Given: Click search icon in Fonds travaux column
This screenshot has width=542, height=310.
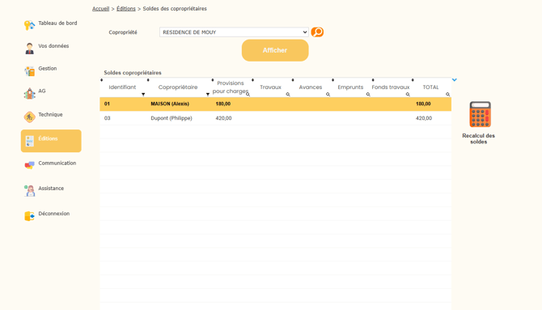Looking at the screenshot, I should (408, 95).
